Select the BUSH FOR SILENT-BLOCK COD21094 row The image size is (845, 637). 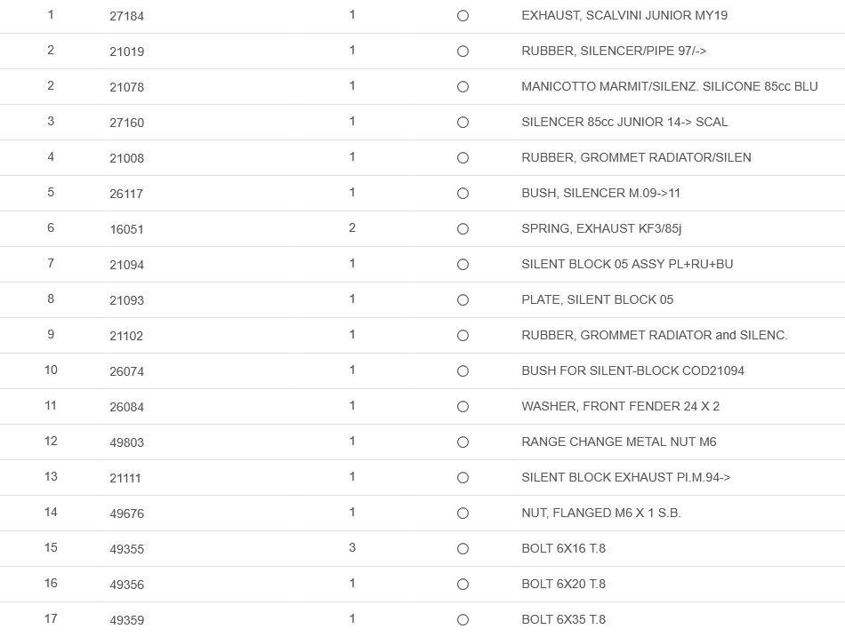click(632, 370)
